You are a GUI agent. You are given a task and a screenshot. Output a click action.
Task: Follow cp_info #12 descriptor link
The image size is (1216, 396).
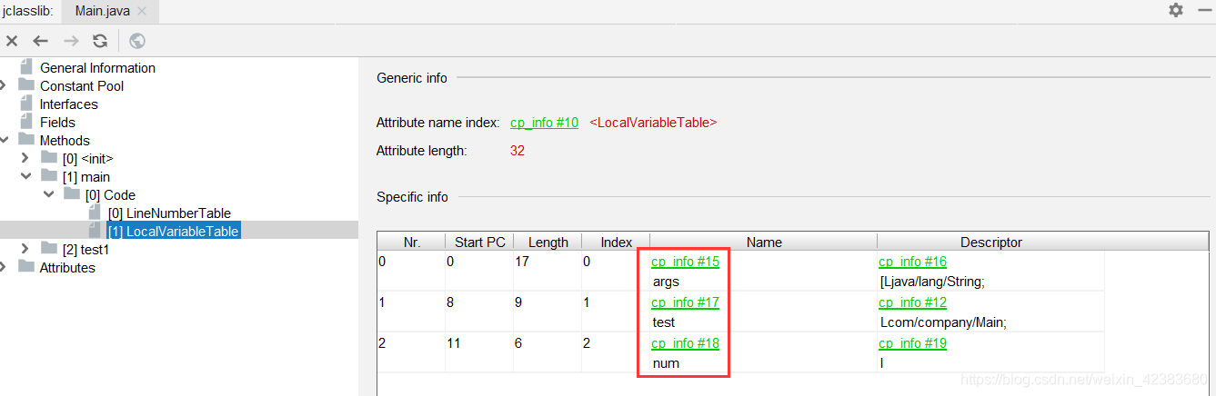pyautogui.click(x=912, y=302)
